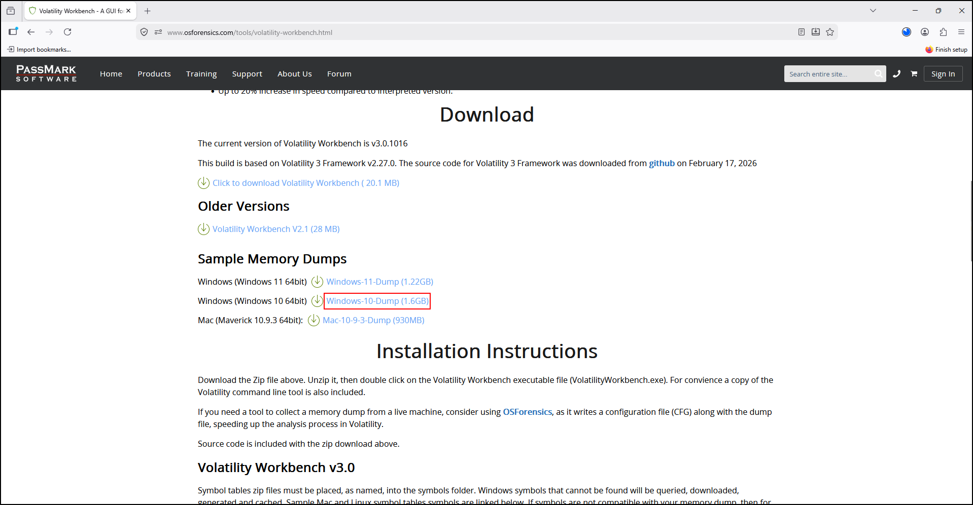Click the address bar URL
973x505 pixels.
250,32
